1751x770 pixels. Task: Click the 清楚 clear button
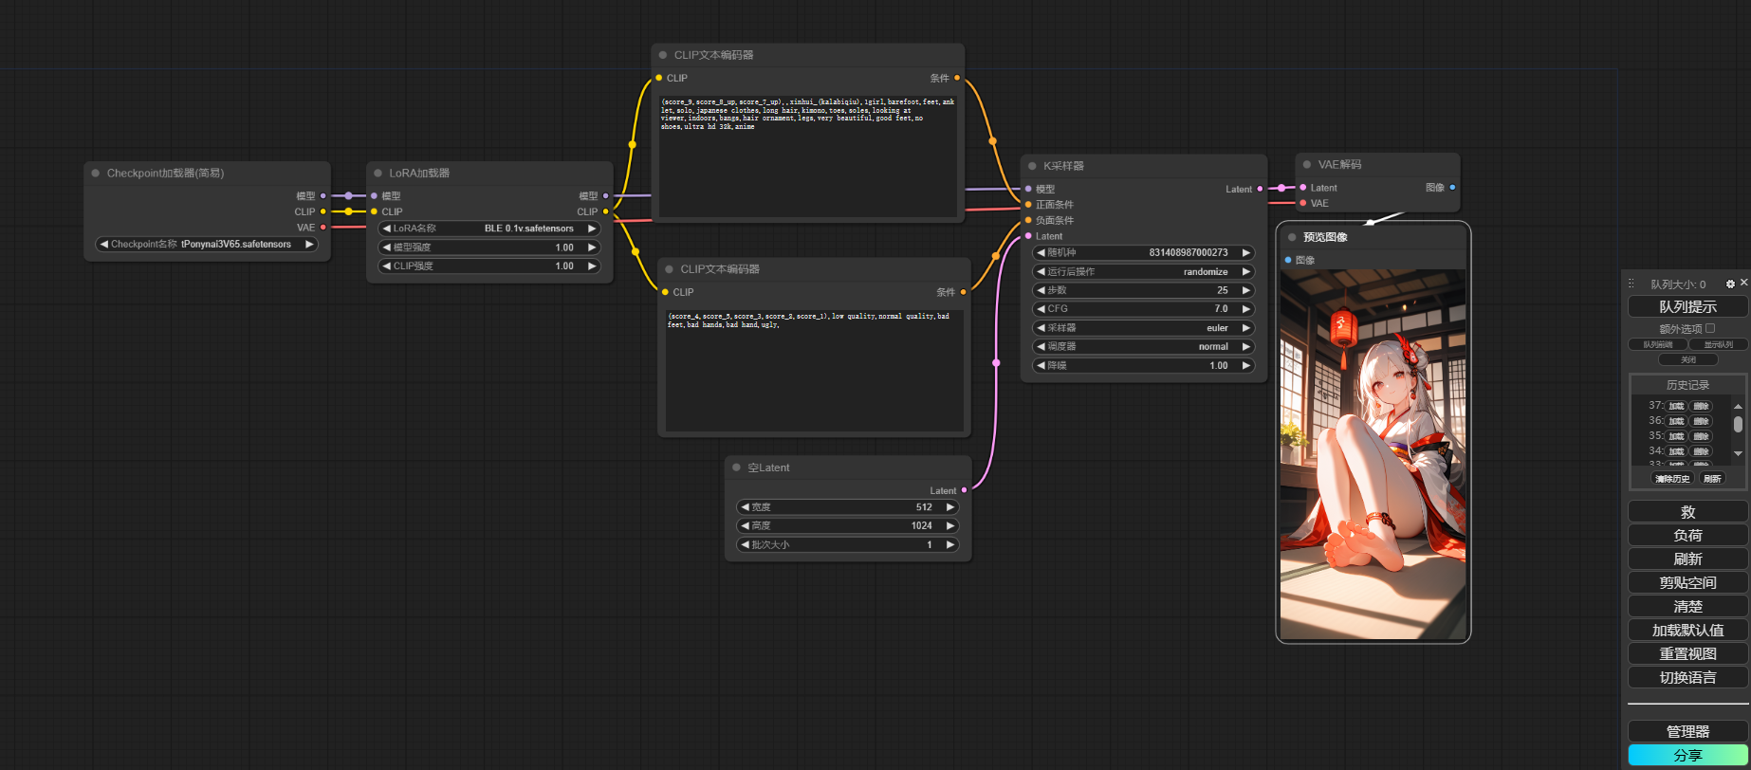tap(1687, 607)
